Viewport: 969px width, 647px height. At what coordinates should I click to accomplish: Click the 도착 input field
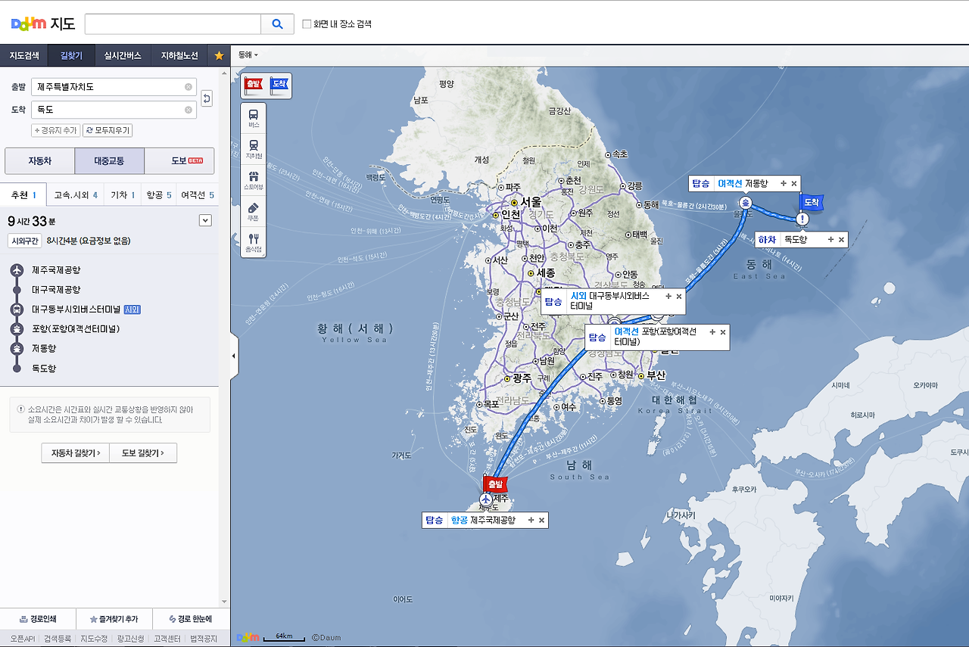114,110
